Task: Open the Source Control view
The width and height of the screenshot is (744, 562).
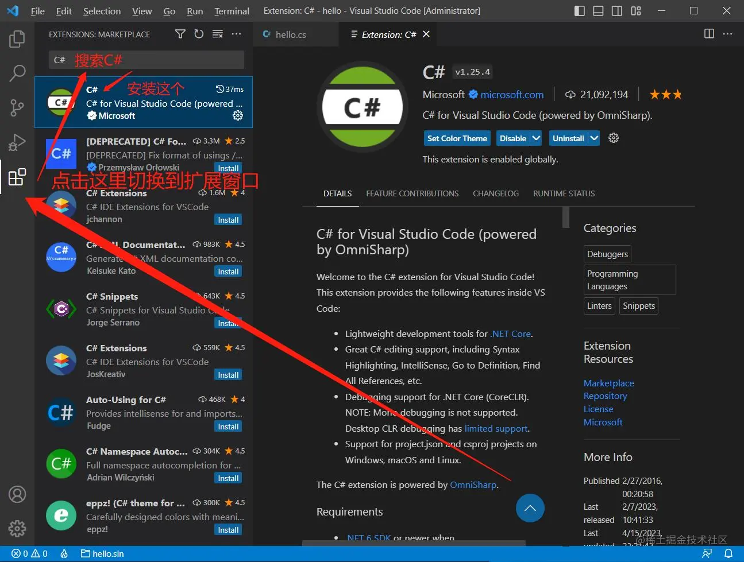Action: pyautogui.click(x=17, y=108)
